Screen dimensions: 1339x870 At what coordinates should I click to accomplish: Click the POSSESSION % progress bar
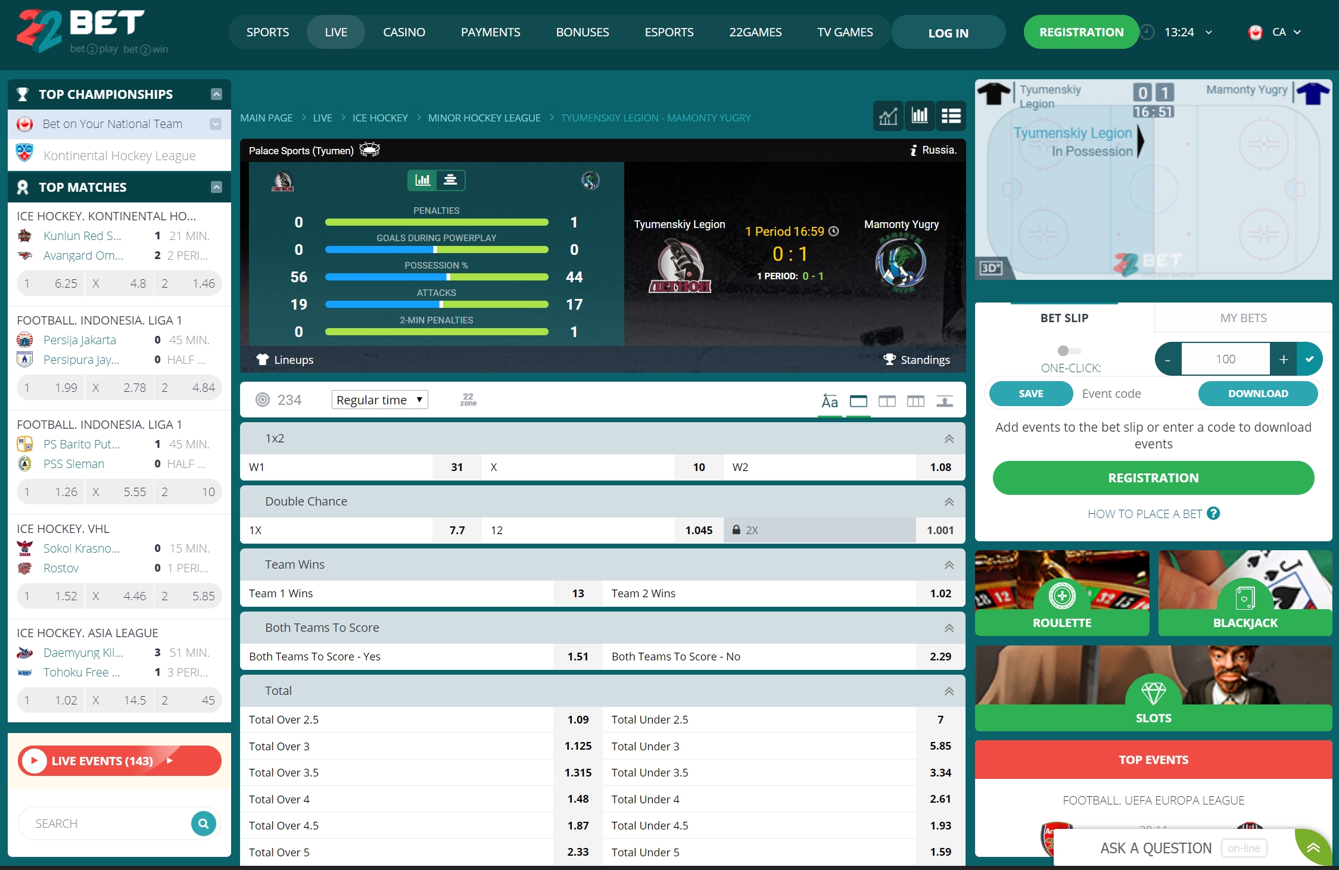[437, 277]
